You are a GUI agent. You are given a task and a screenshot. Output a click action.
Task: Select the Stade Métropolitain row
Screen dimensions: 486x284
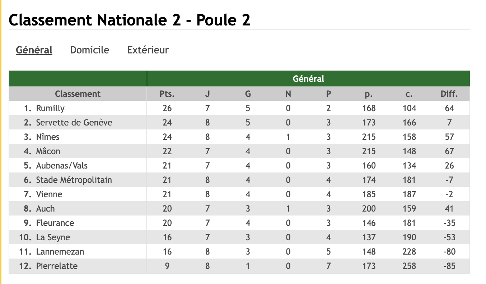tap(74, 180)
